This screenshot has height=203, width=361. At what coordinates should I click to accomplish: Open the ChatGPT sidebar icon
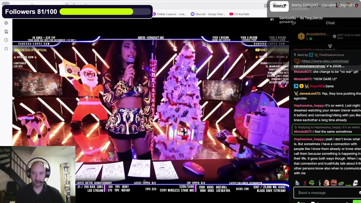tap(6, 23)
